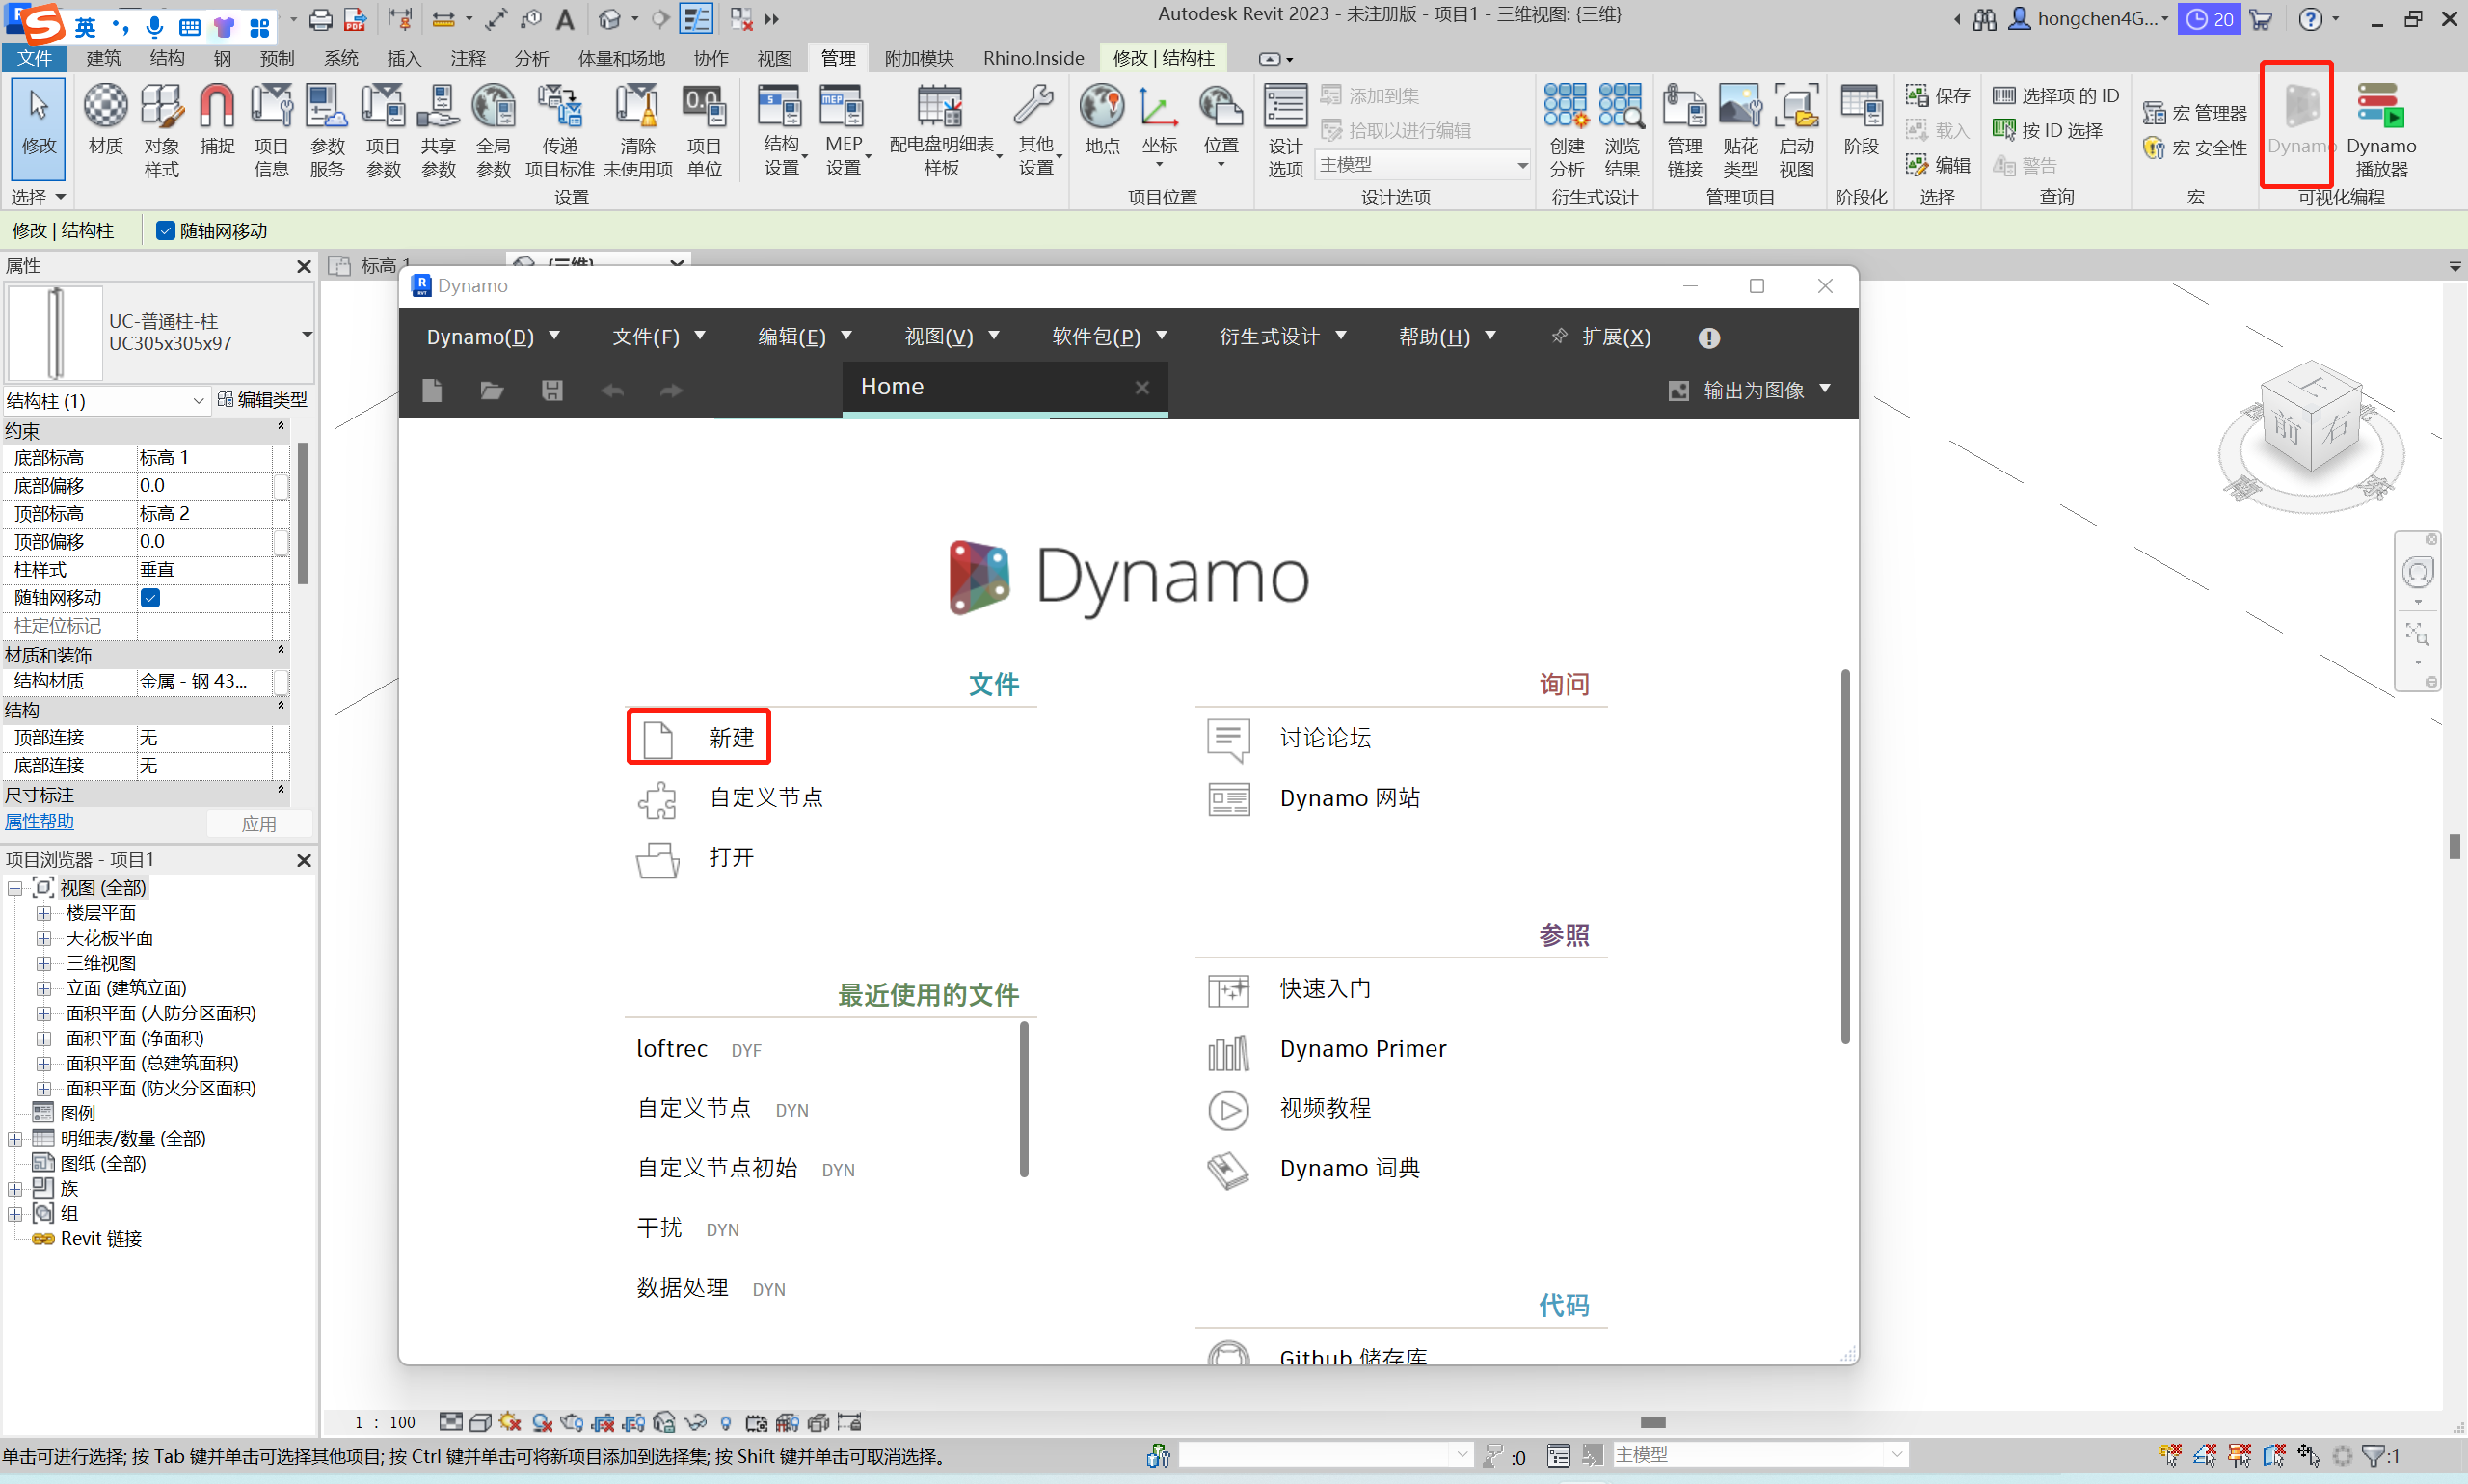The height and width of the screenshot is (1484, 2468).
Task: Click Create Study (创建分析) generative design
Action: 1566,131
